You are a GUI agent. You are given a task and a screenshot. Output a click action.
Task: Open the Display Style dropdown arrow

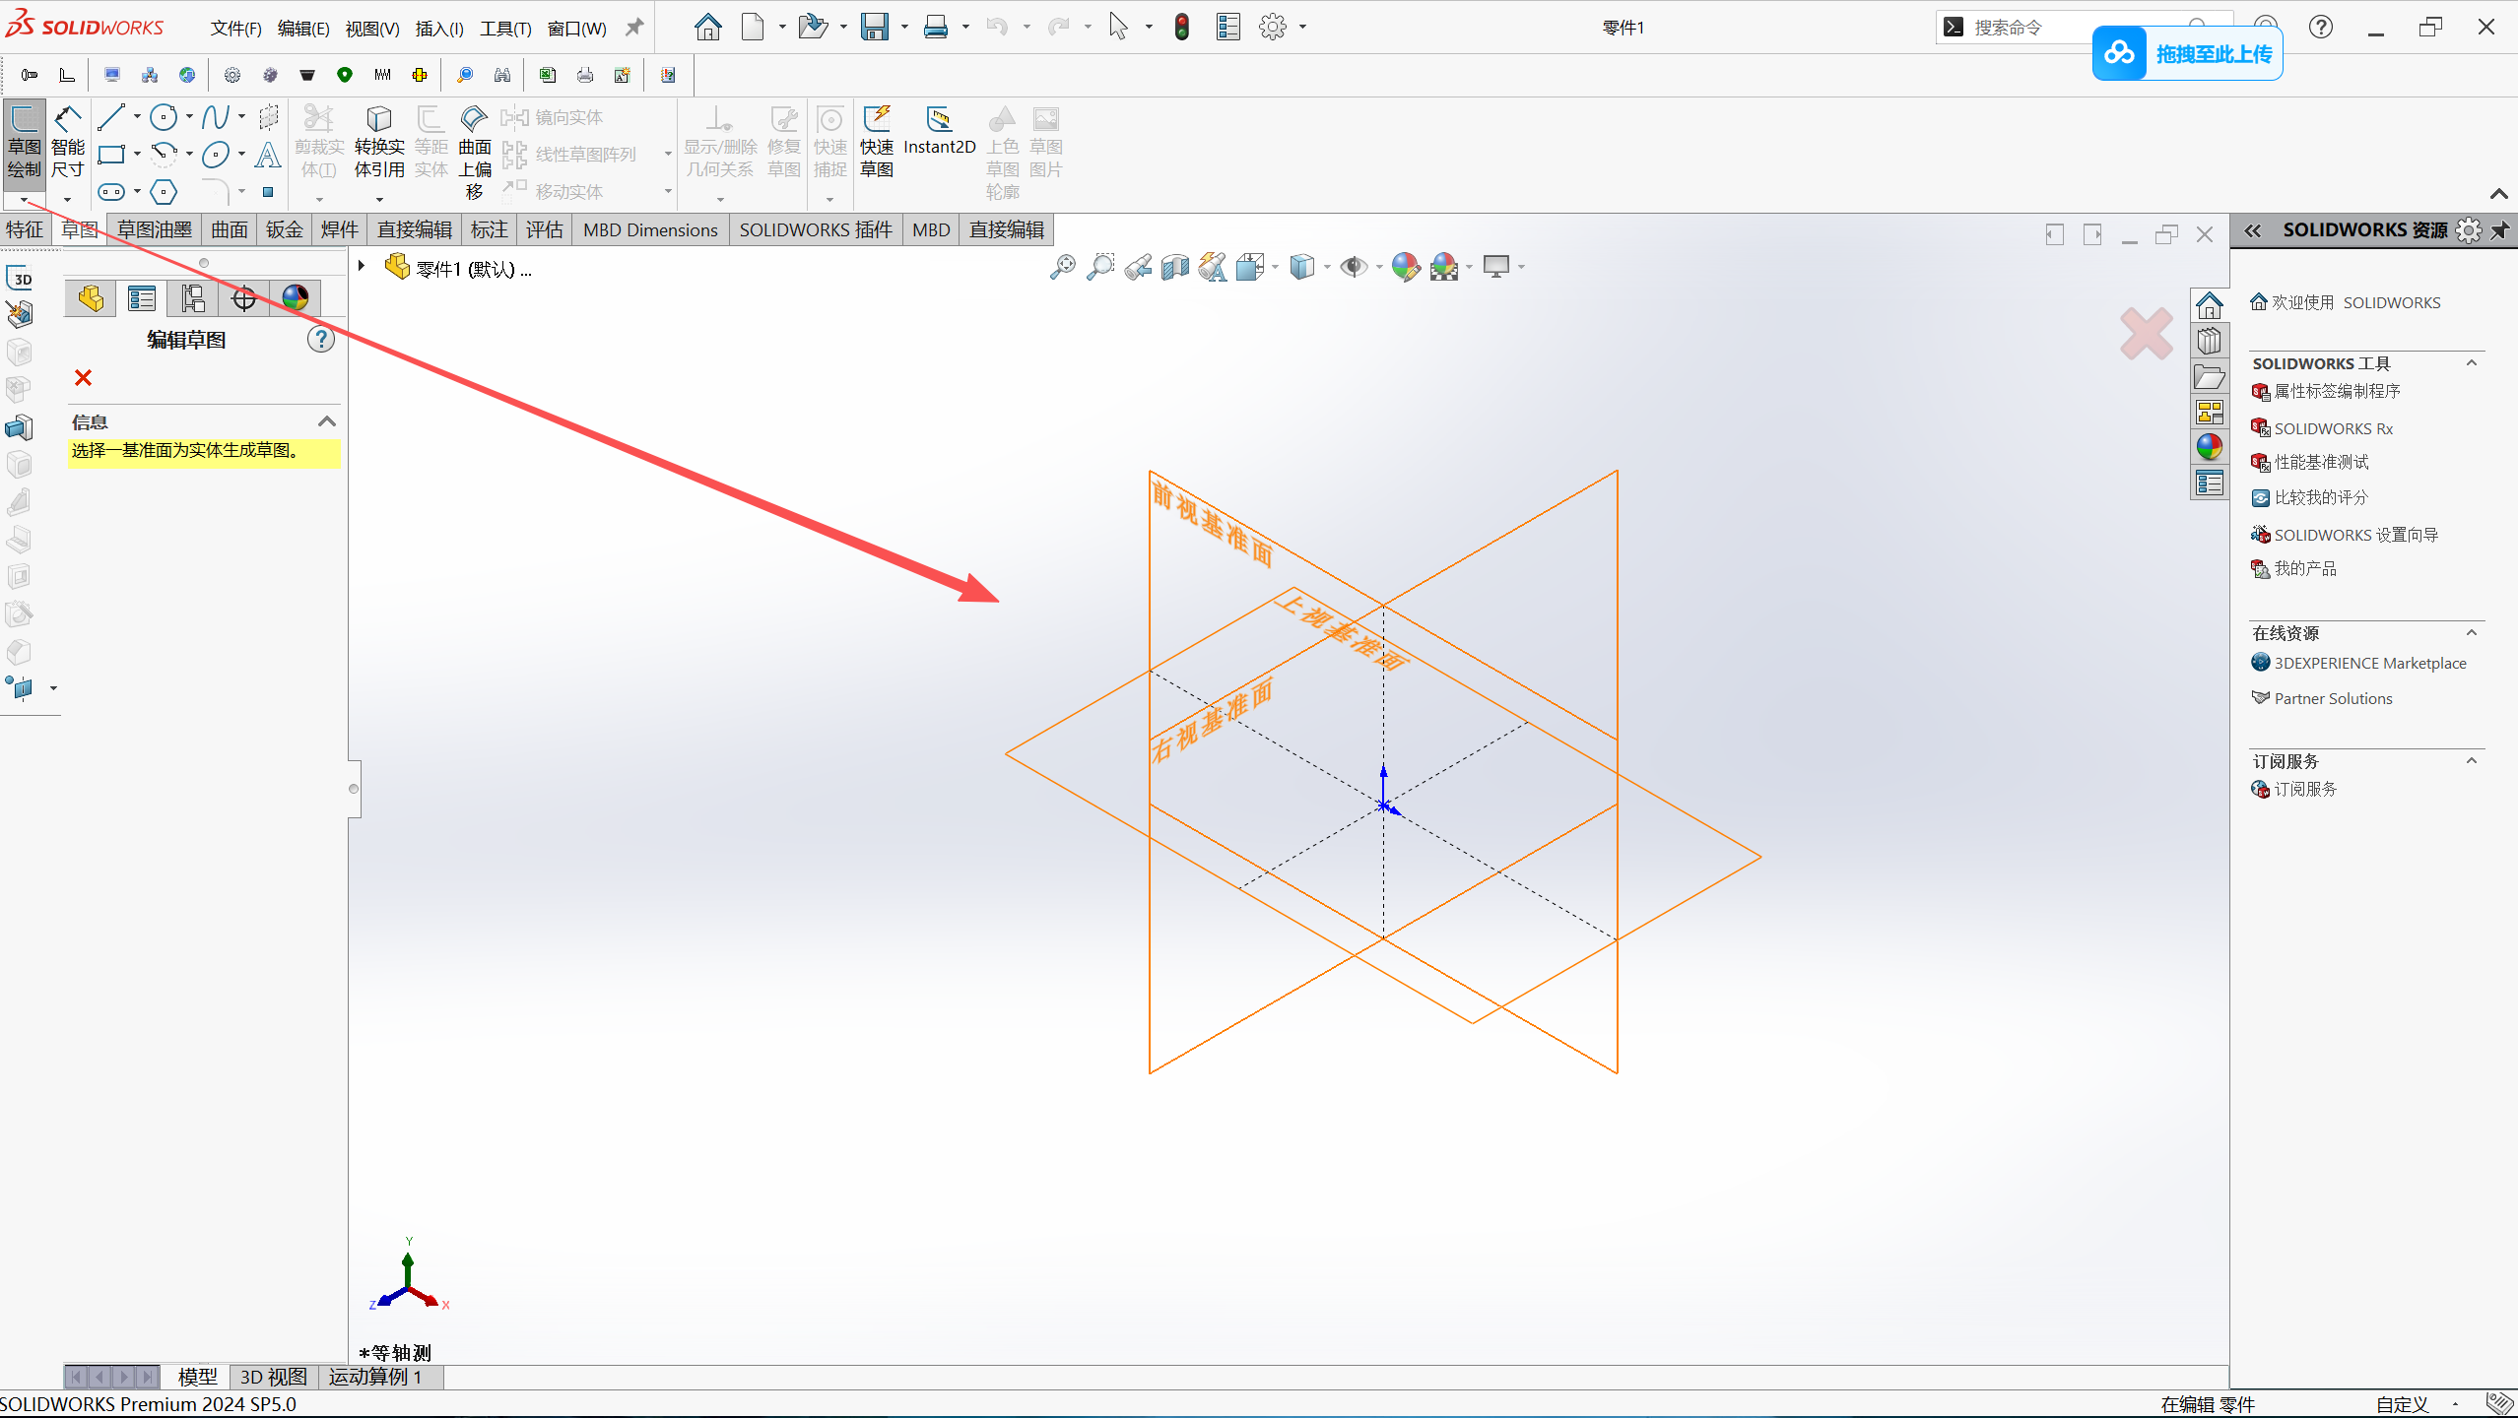(1327, 268)
